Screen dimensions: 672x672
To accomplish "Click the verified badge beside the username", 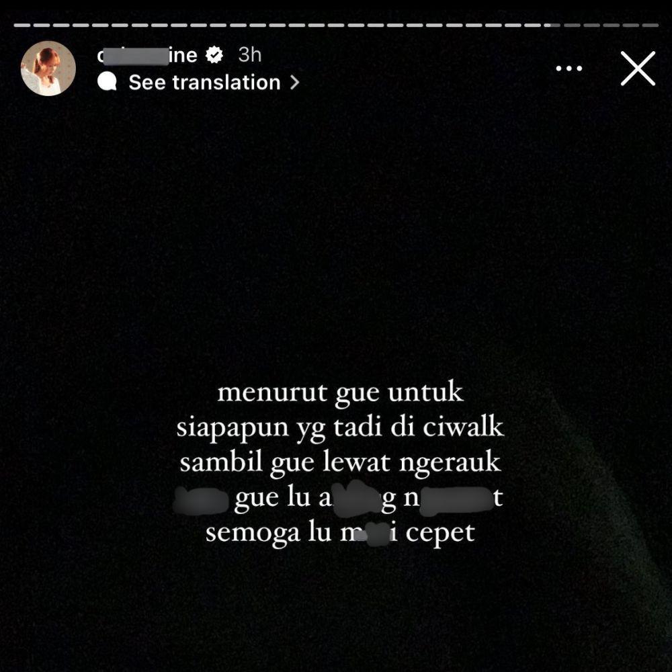I will (214, 55).
